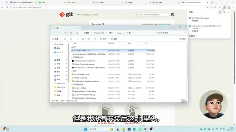This screenshot has height=132, width=236.
Task: Click the browser Back arrow
Action: tap(3, 7)
